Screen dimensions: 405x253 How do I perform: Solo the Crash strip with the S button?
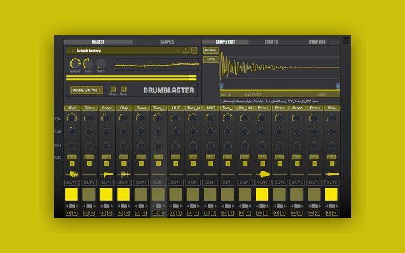300,213
